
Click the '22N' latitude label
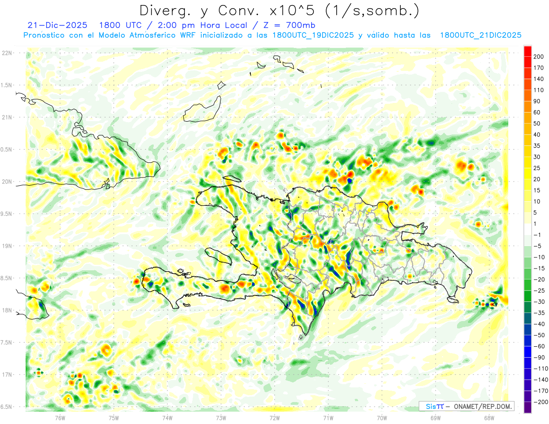[x=7, y=53]
